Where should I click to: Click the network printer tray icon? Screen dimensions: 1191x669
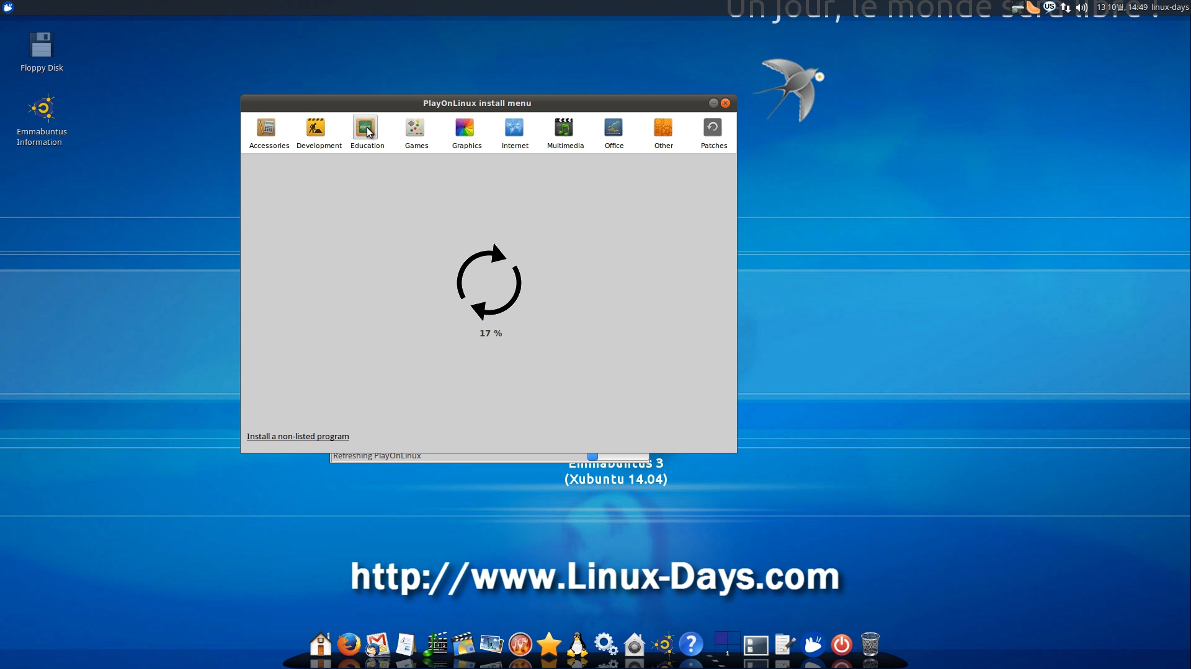coord(1017,7)
